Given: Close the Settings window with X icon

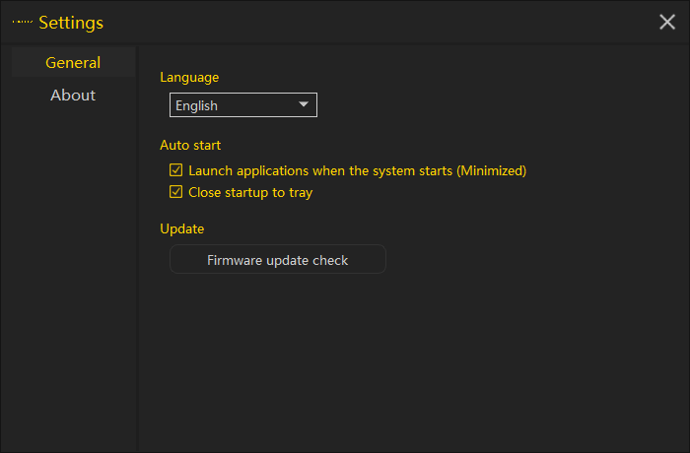Looking at the screenshot, I should (x=667, y=23).
